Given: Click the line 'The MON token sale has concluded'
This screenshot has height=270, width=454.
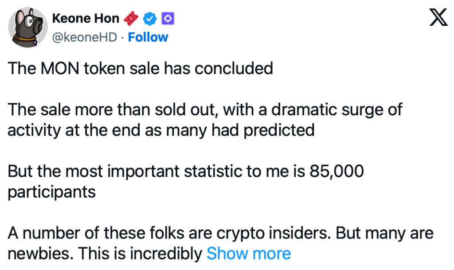Looking at the screenshot, I should 140,69.
